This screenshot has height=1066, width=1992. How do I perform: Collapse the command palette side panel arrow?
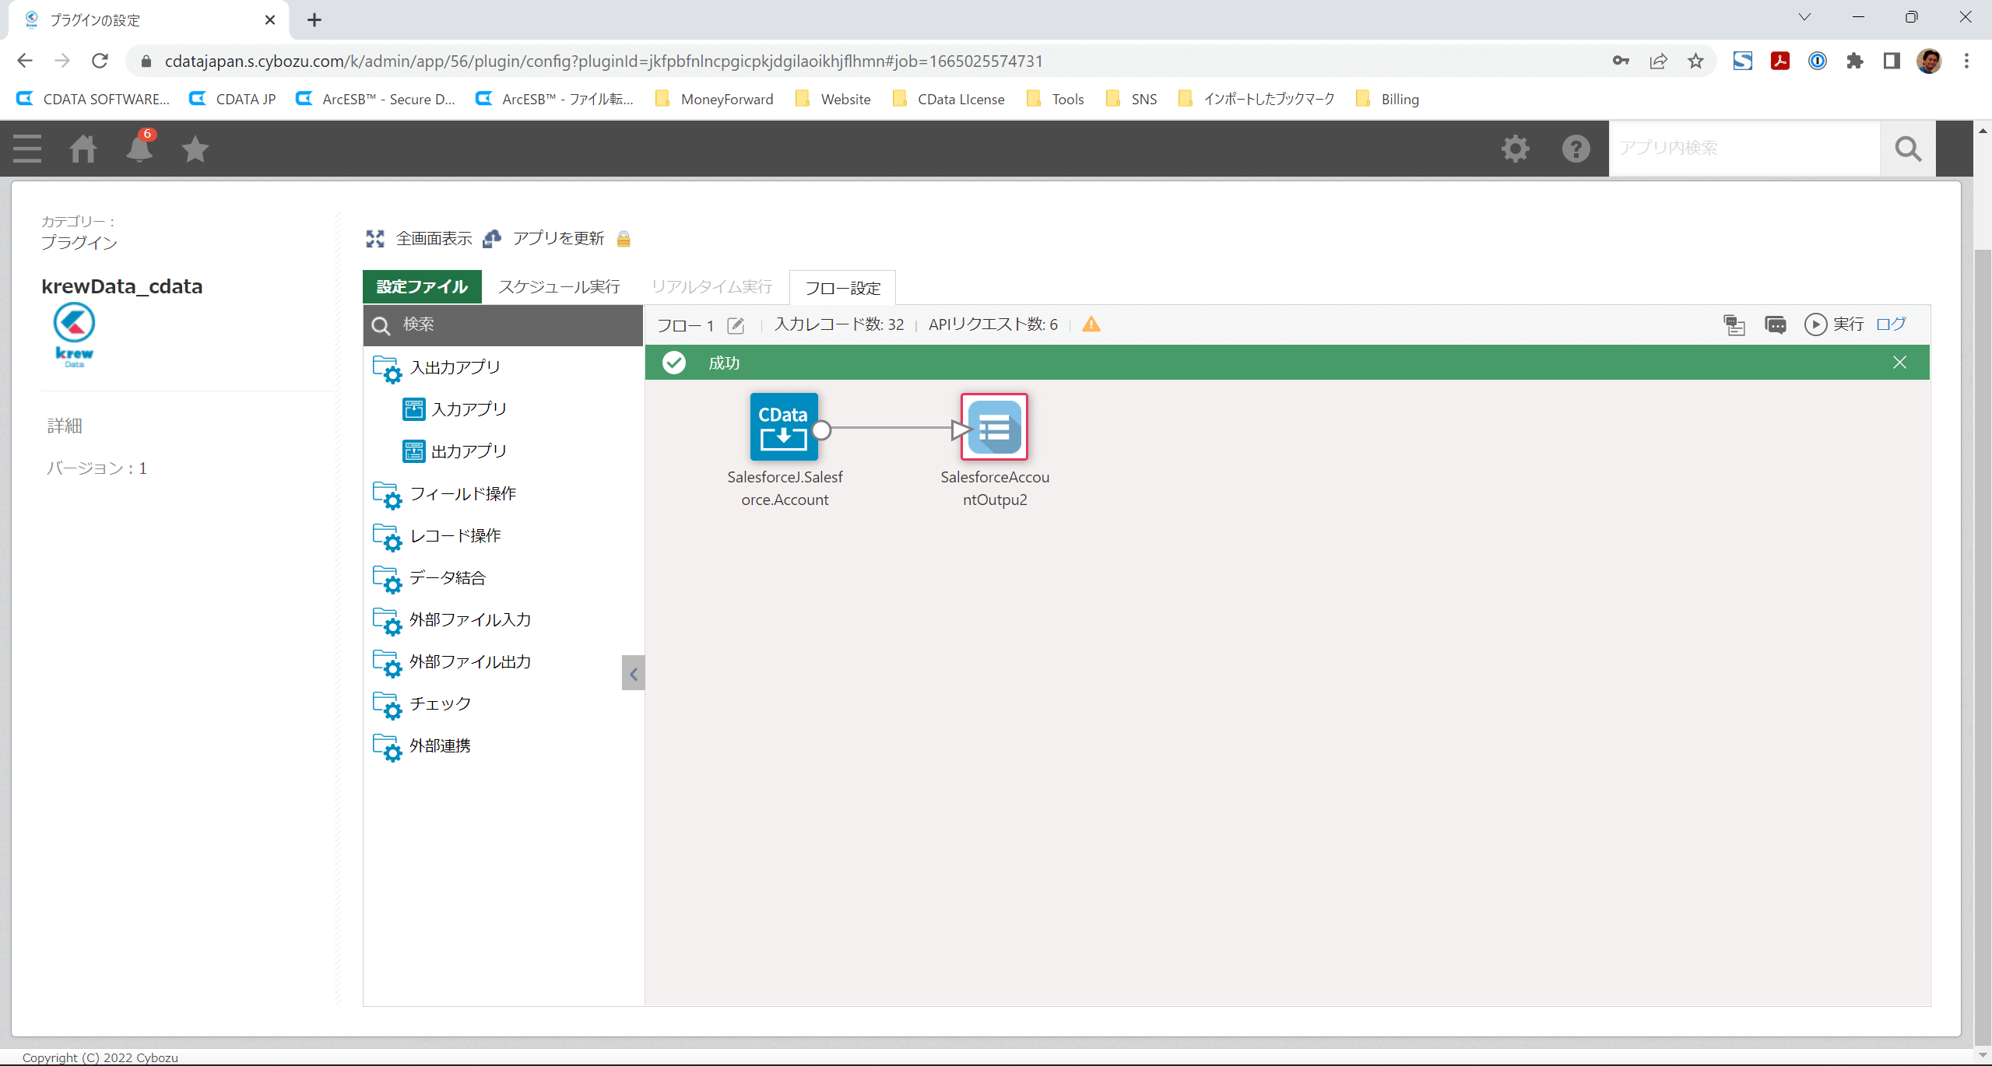[x=633, y=673]
